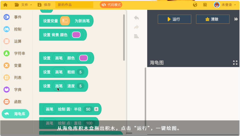The width and height of the screenshot is (240, 136).
Task: Click the 控制 gamepad icon
Action: coord(7,29)
